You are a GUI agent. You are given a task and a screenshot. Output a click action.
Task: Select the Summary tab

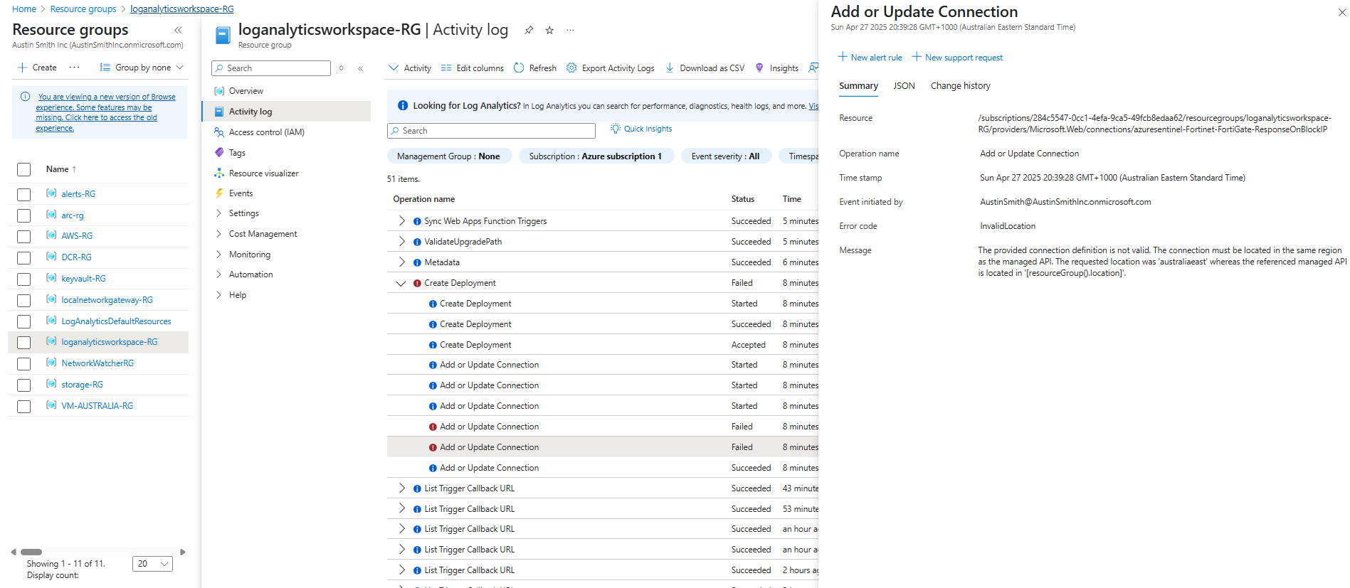858,86
